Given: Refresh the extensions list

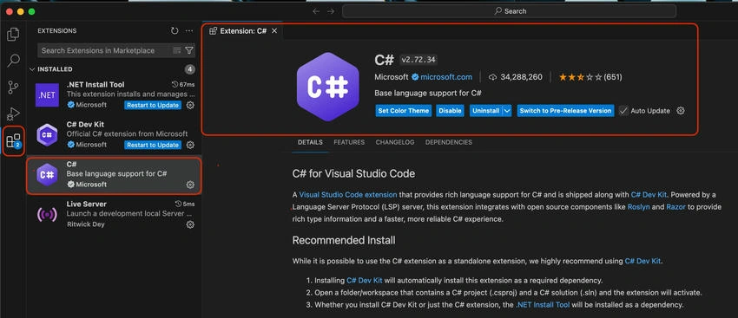Looking at the screenshot, I should click(175, 31).
